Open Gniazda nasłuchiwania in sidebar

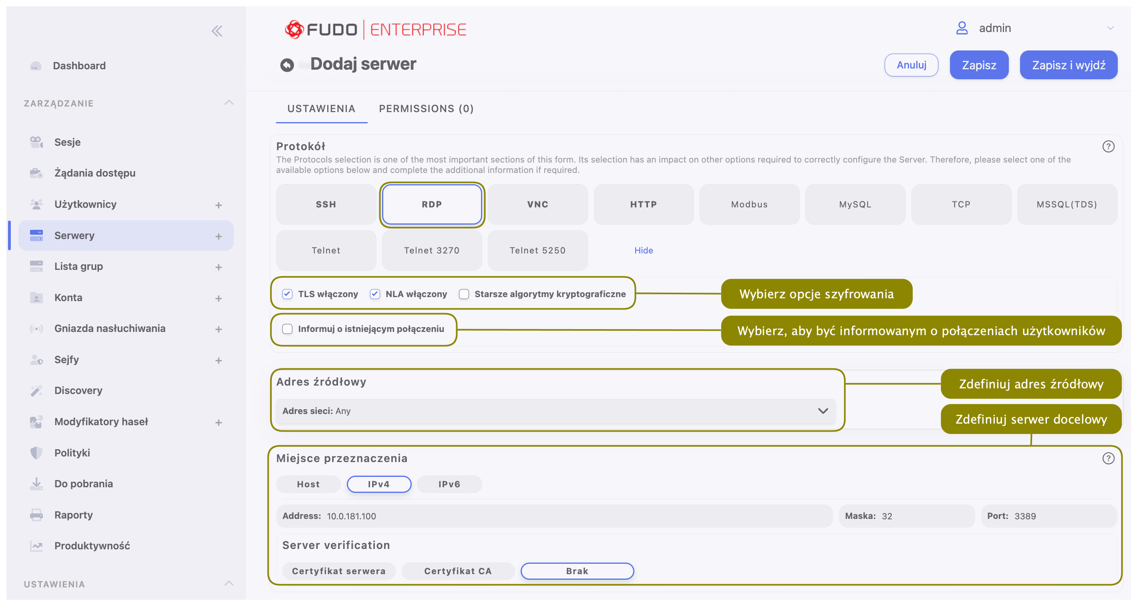point(110,328)
